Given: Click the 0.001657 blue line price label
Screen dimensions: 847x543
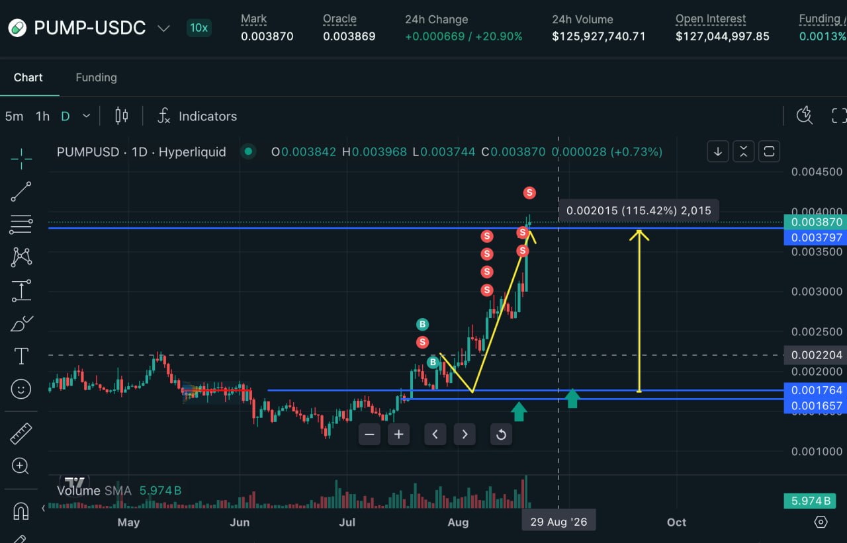Looking at the screenshot, I should (815, 405).
